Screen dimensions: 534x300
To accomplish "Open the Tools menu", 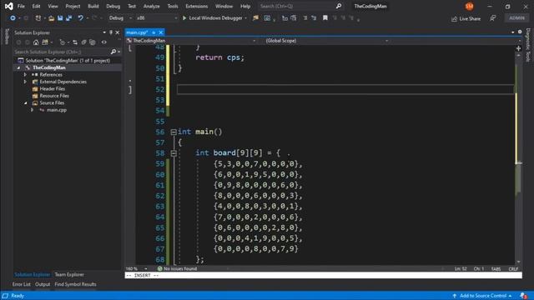I will pyautogui.click(x=173, y=6).
